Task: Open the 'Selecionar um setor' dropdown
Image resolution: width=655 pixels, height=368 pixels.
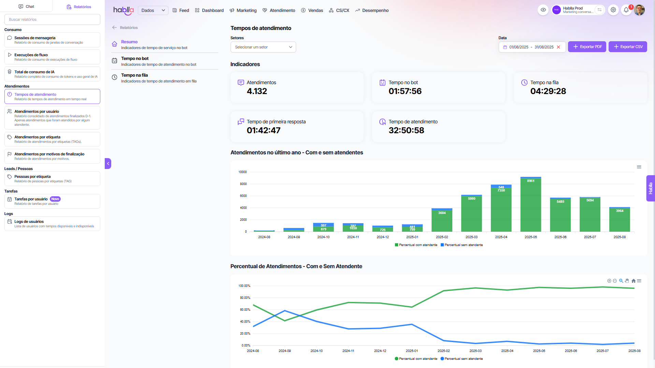Action: (263, 47)
